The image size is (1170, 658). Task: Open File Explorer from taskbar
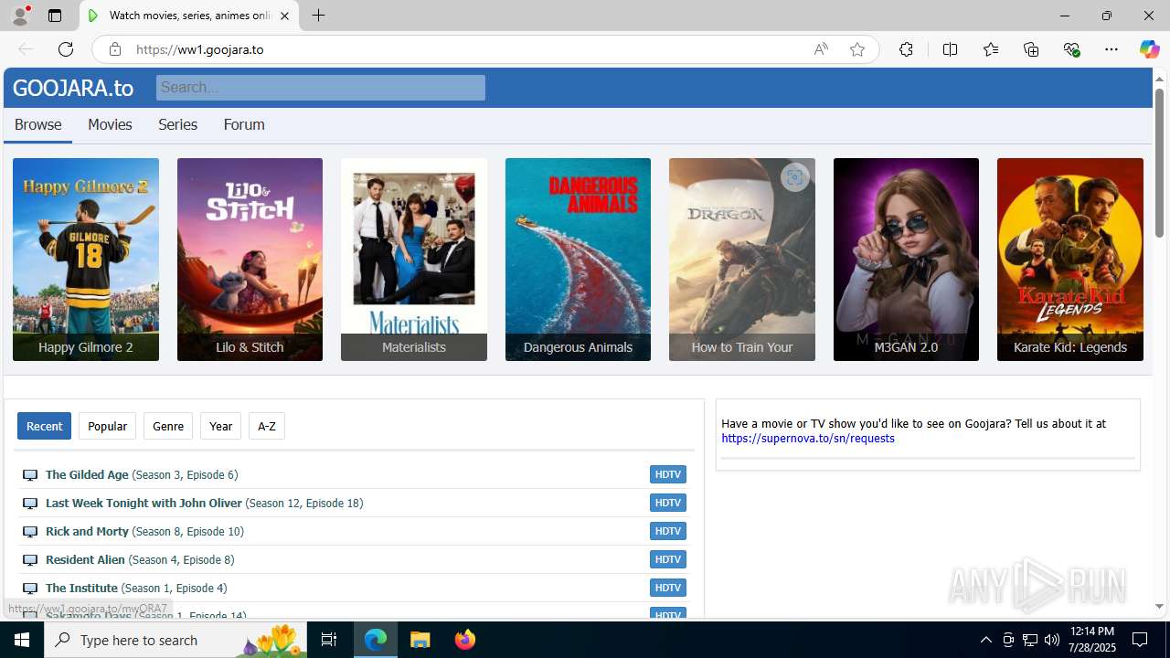[x=420, y=640]
